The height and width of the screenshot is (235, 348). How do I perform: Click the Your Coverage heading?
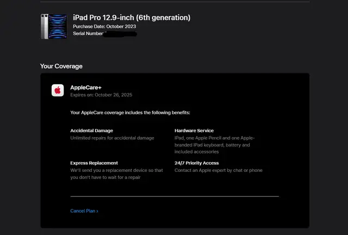click(61, 66)
